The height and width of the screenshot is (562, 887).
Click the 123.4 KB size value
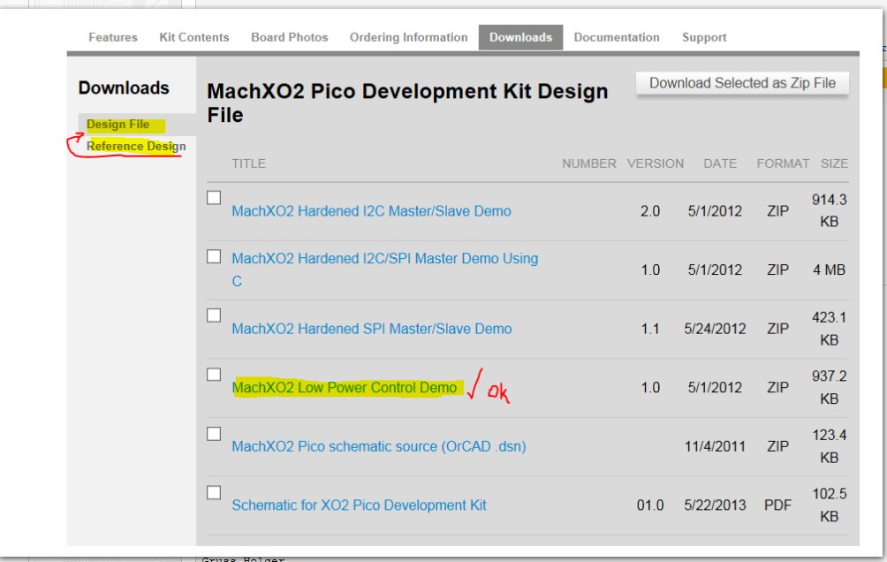point(830,446)
